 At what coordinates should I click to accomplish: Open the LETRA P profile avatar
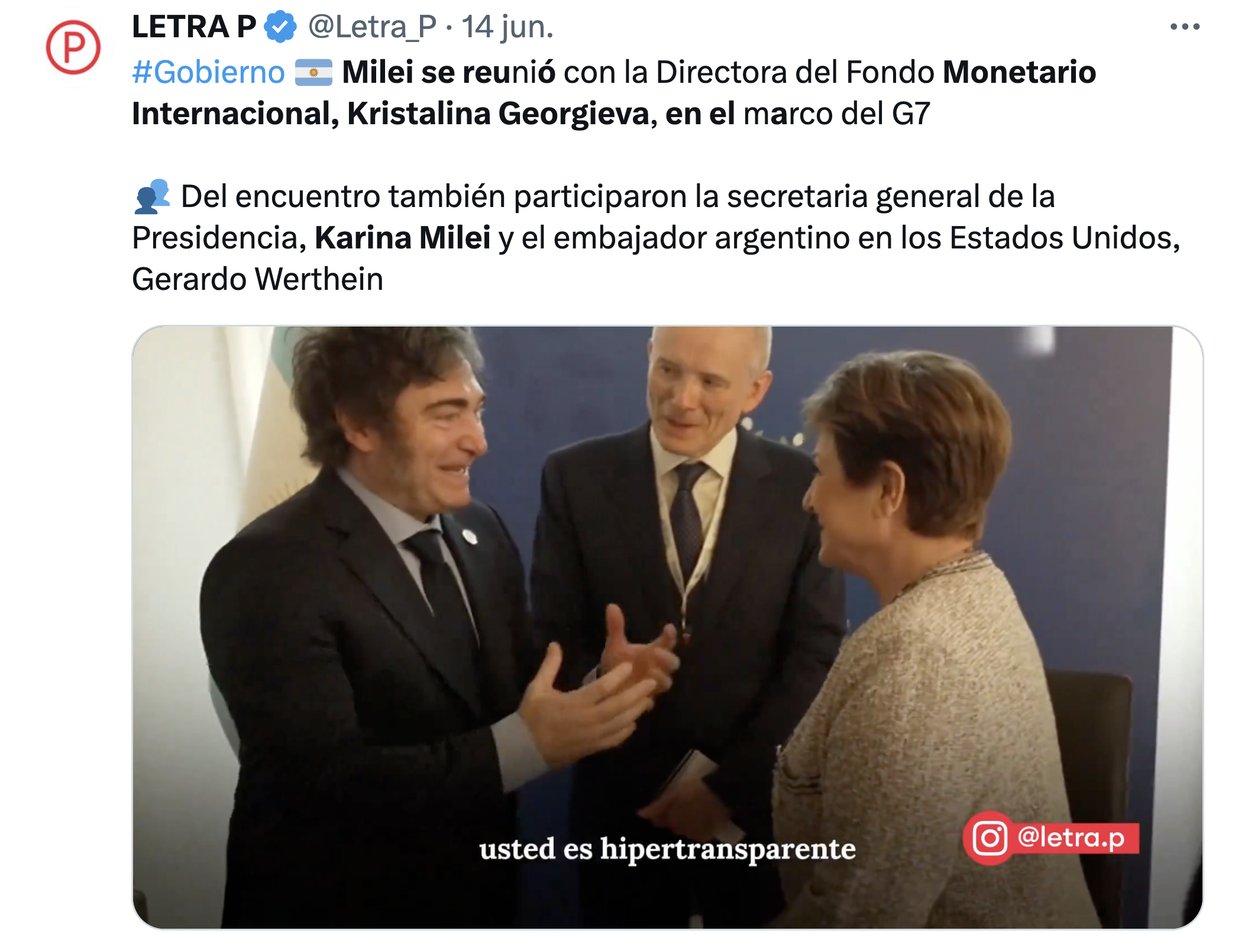(73, 48)
